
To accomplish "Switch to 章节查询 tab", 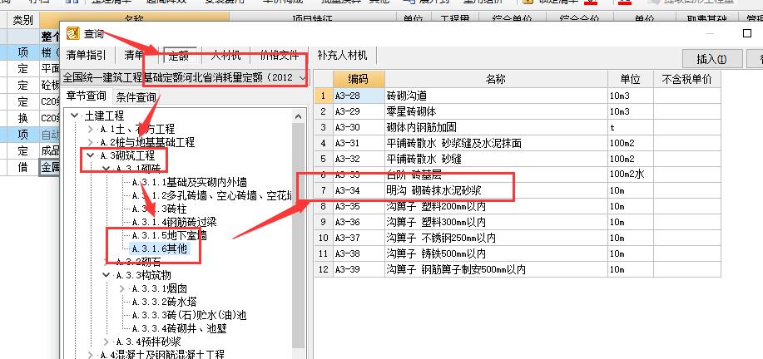I will coord(87,96).
